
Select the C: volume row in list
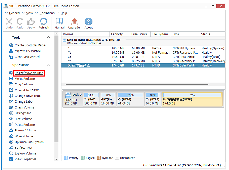[143, 57]
